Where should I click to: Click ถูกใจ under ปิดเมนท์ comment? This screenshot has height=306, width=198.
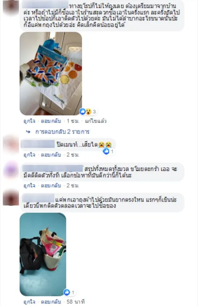29,155
